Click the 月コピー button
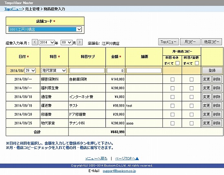Viewport: 224px width, 175px height. pos(190,42)
